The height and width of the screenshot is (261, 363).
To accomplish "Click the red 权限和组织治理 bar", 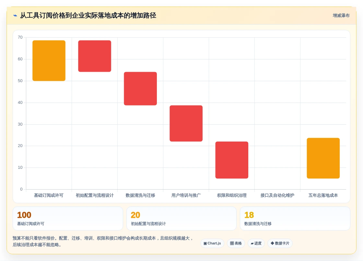I will tap(232, 160).
